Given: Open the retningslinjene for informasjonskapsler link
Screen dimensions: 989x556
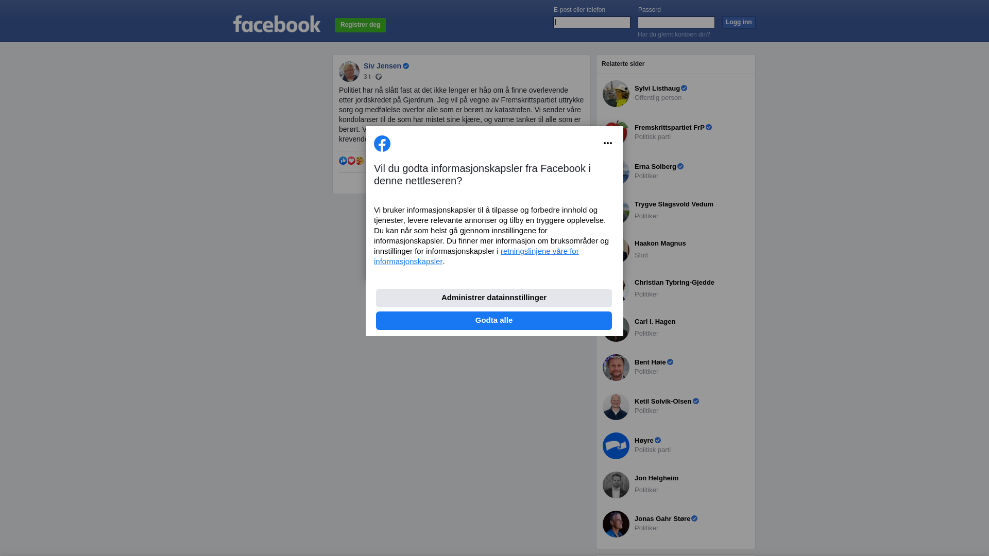Looking at the screenshot, I should tap(476, 256).
